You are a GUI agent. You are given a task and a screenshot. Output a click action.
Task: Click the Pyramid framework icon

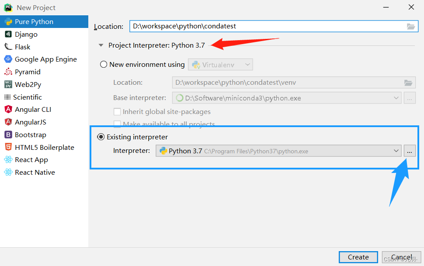point(8,72)
